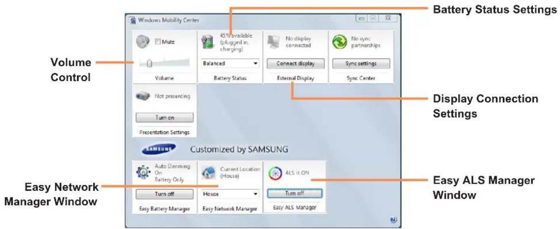Click the 'Presentation Settings' tile label
The image size is (560, 229).
coord(165,132)
